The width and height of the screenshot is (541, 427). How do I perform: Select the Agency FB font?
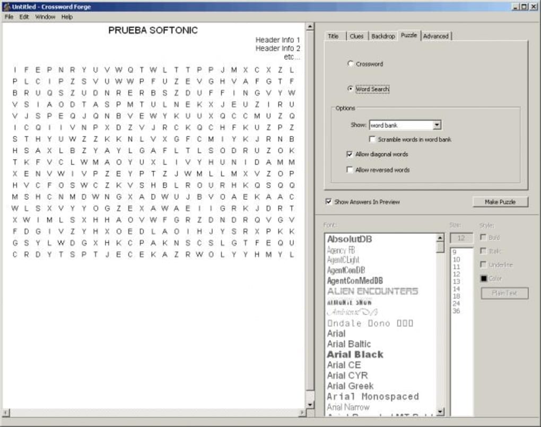click(341, 250)
